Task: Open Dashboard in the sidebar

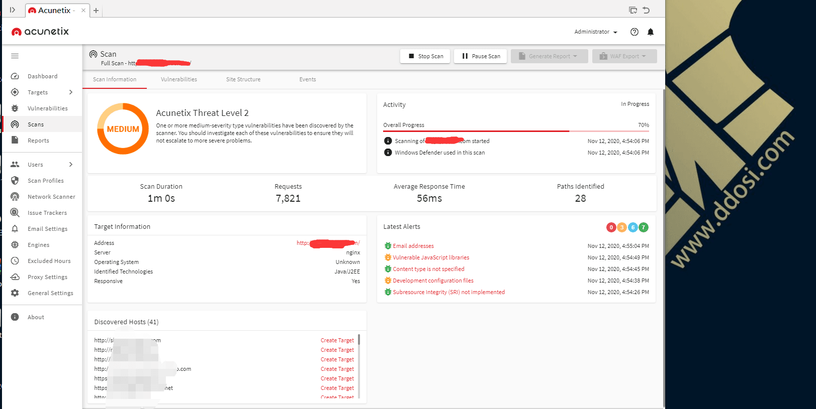Action: click(x=42, y=76)
